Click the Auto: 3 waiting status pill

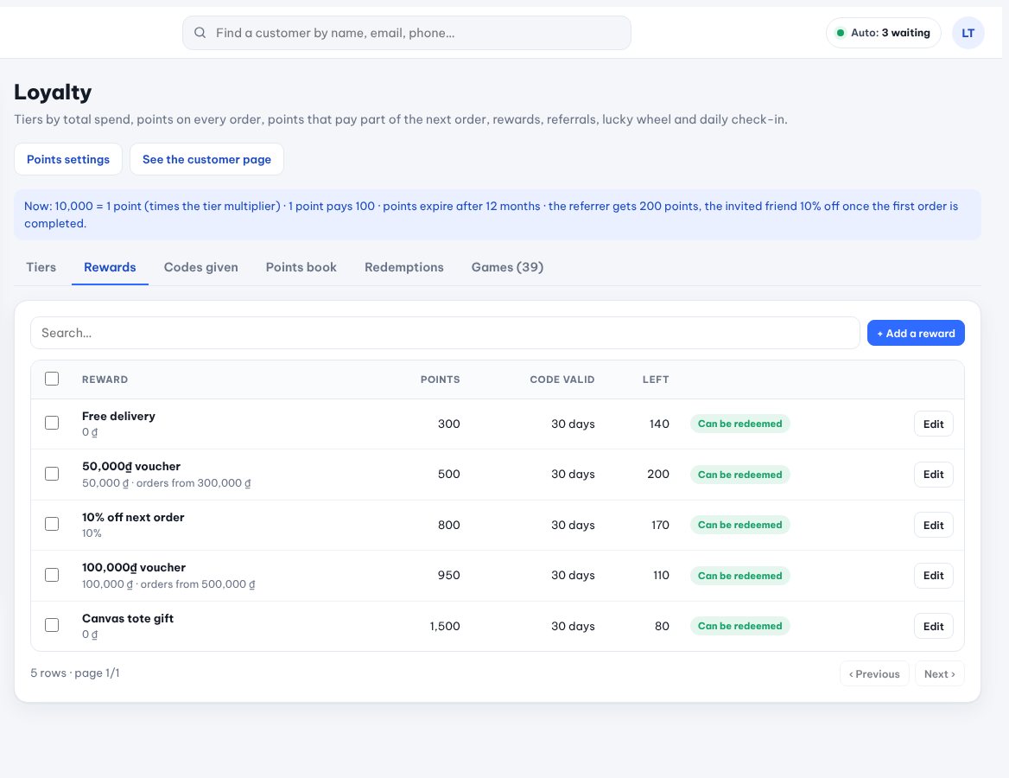point(884,33)
